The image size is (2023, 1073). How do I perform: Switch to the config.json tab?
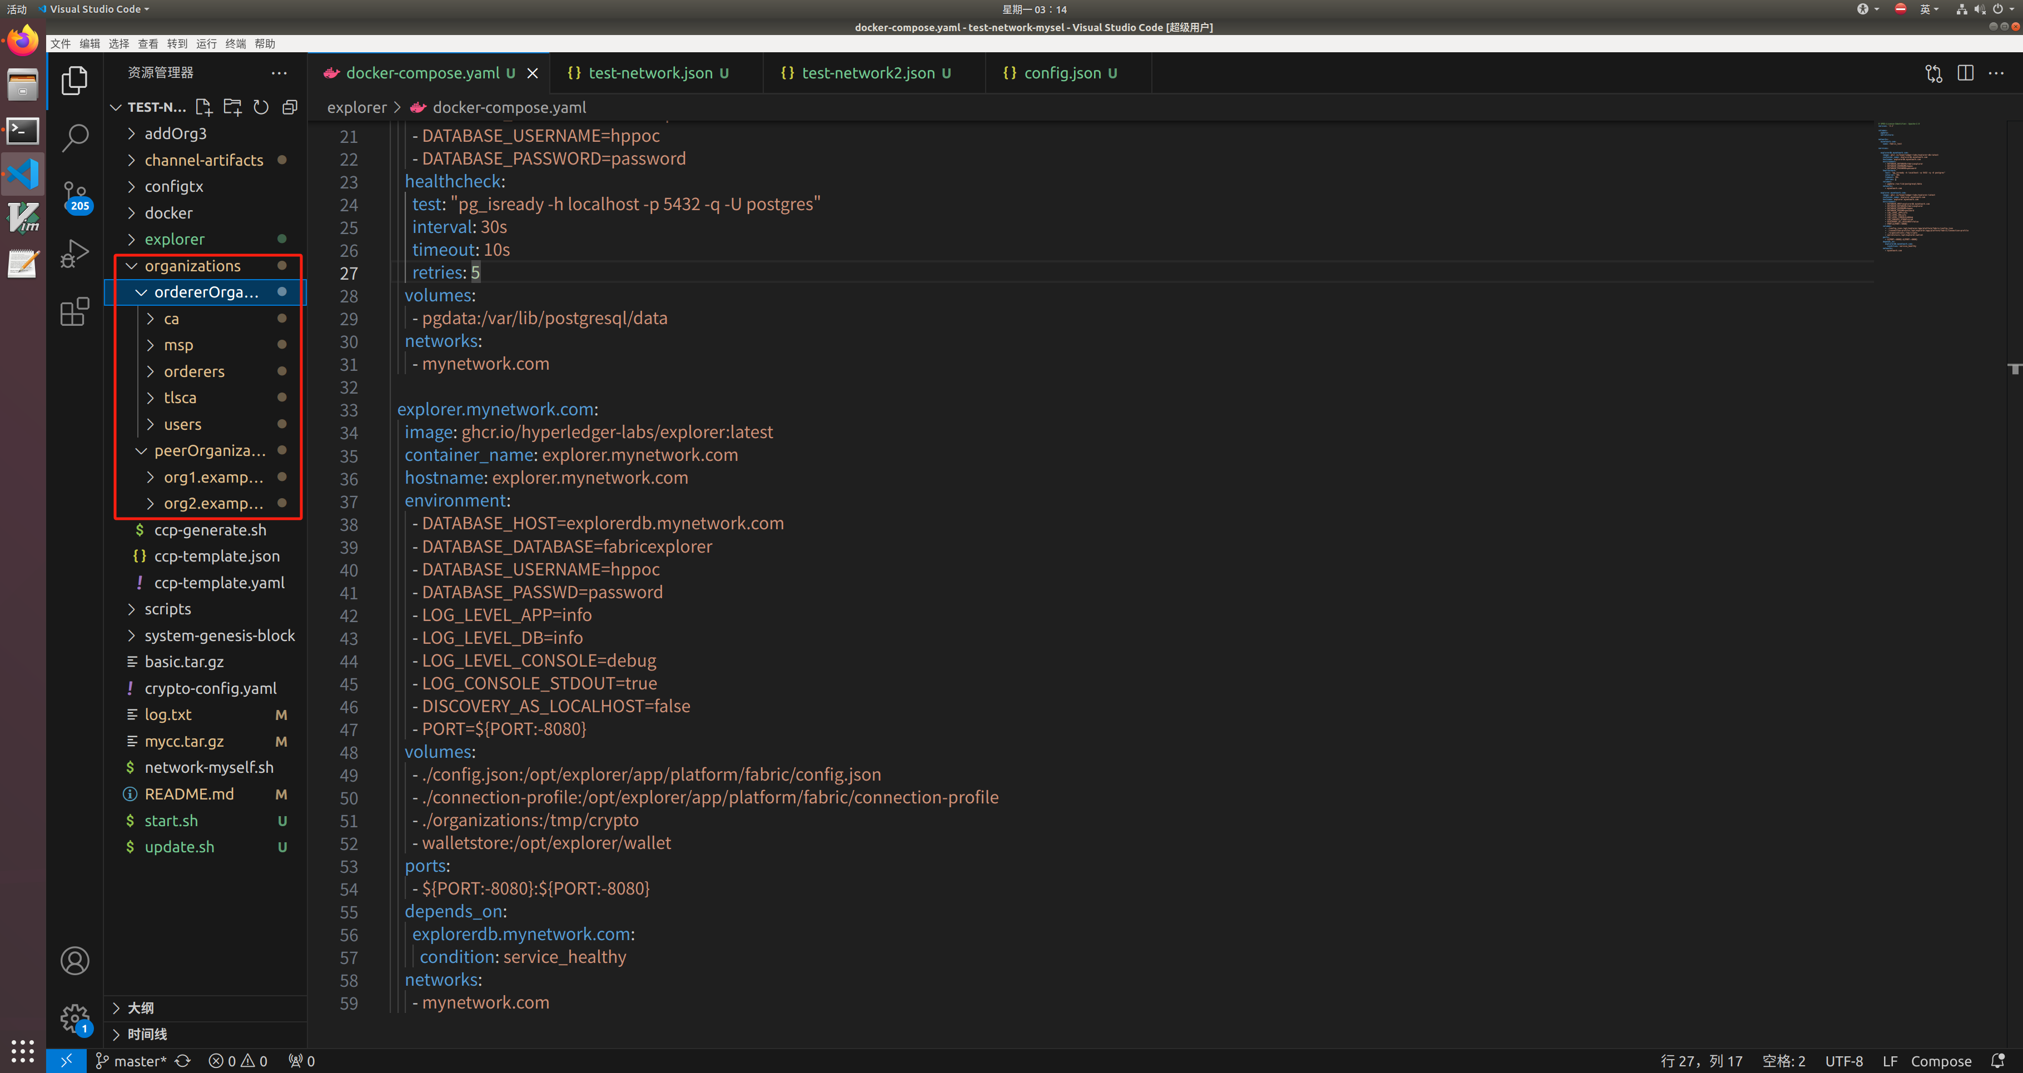[1068, 73]
